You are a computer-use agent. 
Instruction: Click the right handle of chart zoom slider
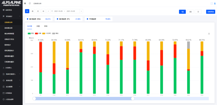coord(133,99)
